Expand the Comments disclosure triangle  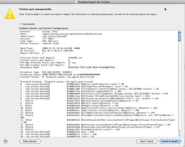[x=20, y=24]
